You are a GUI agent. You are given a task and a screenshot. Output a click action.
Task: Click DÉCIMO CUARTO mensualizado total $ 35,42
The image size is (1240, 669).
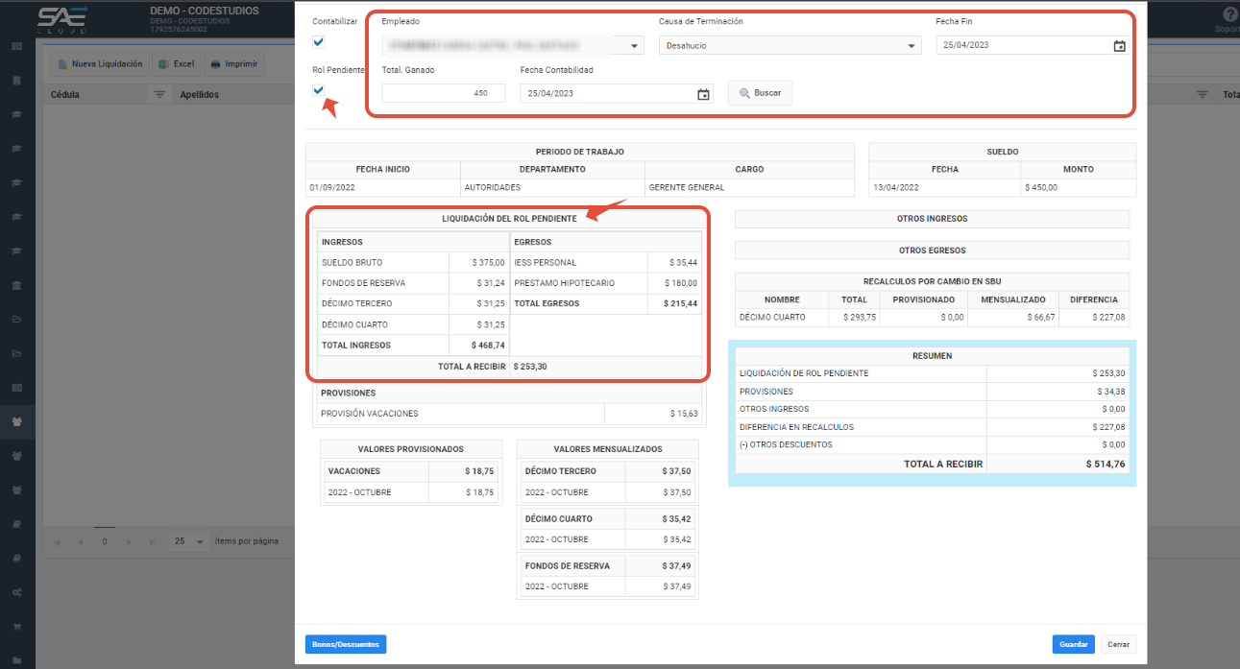(676, 519)
